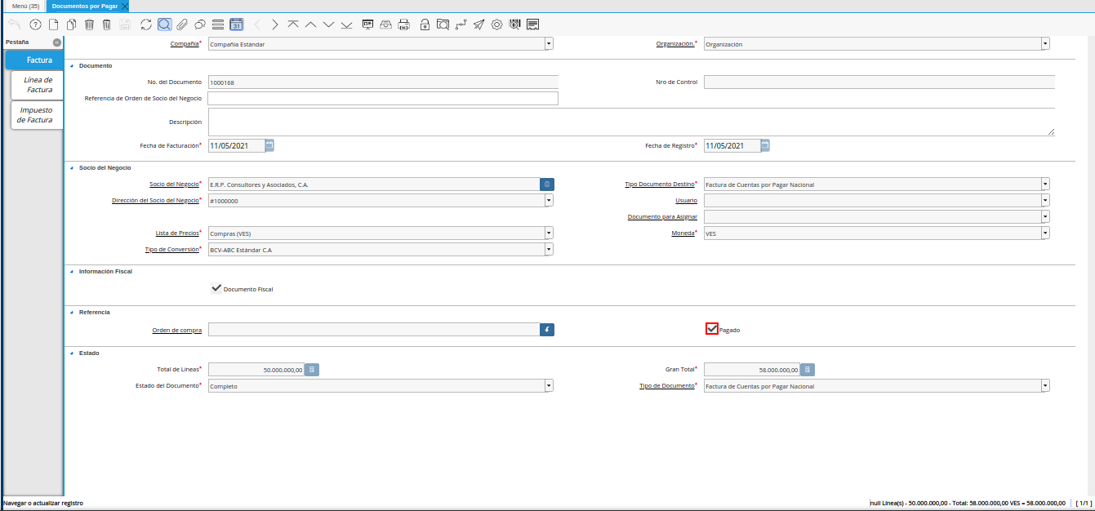Go to detail tab with right chevron
This screenshot has width=1095, height=511.
(275, 24)
